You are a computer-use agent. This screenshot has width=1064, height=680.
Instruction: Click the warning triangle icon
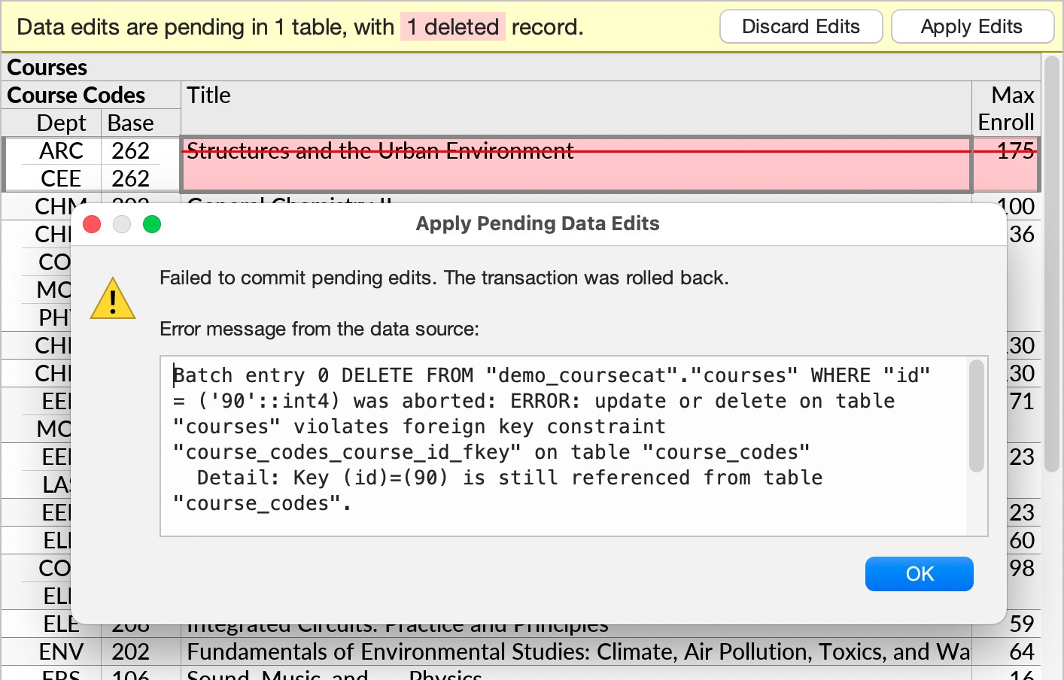point(113,298)
